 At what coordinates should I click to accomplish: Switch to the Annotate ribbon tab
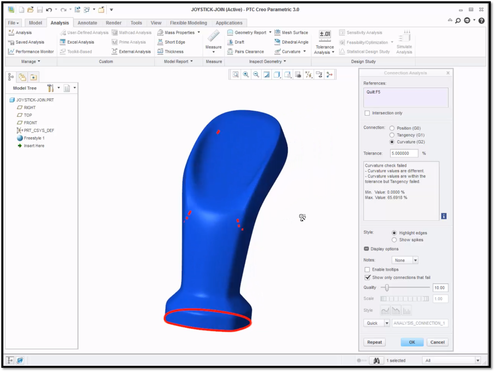(x=87, y=23)
